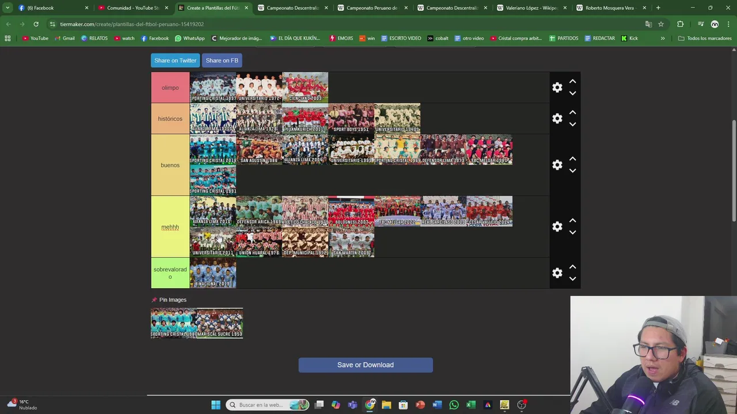This screenshot has width=737, height=414.
Task: Open the Kick bookmark
Action: (x=629, y=38)
